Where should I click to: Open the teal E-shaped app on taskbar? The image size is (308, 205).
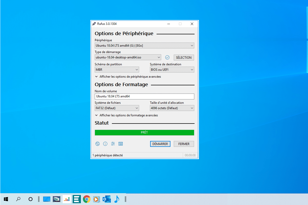pyautogui.click(x=77, y=199)
